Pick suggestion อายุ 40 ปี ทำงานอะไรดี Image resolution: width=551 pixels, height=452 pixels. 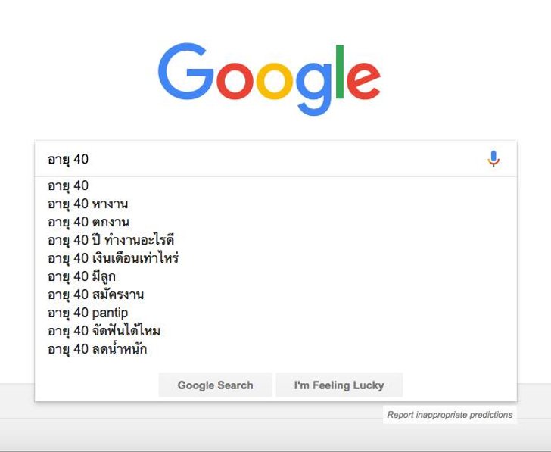click(275, 240)
